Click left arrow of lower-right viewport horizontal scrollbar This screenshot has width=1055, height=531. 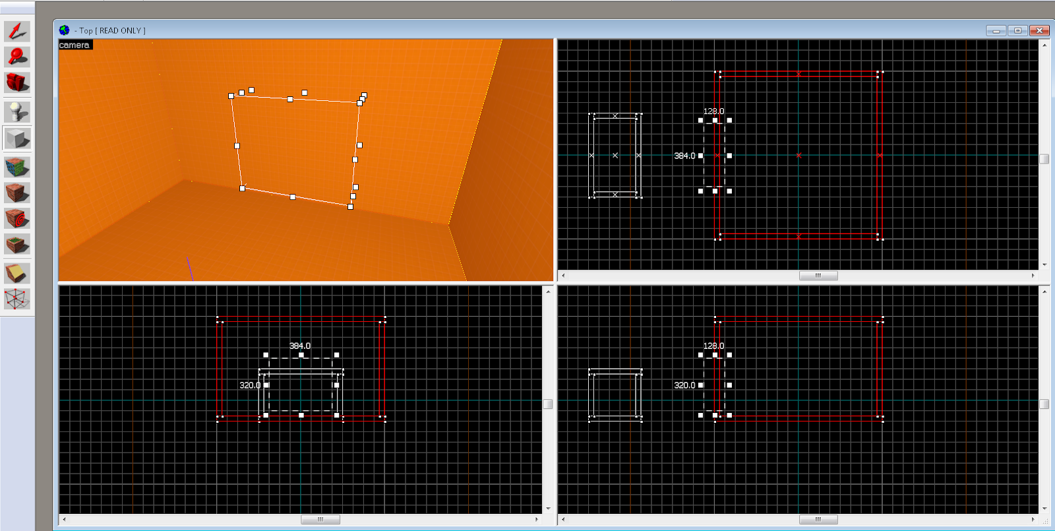(562, 519)
